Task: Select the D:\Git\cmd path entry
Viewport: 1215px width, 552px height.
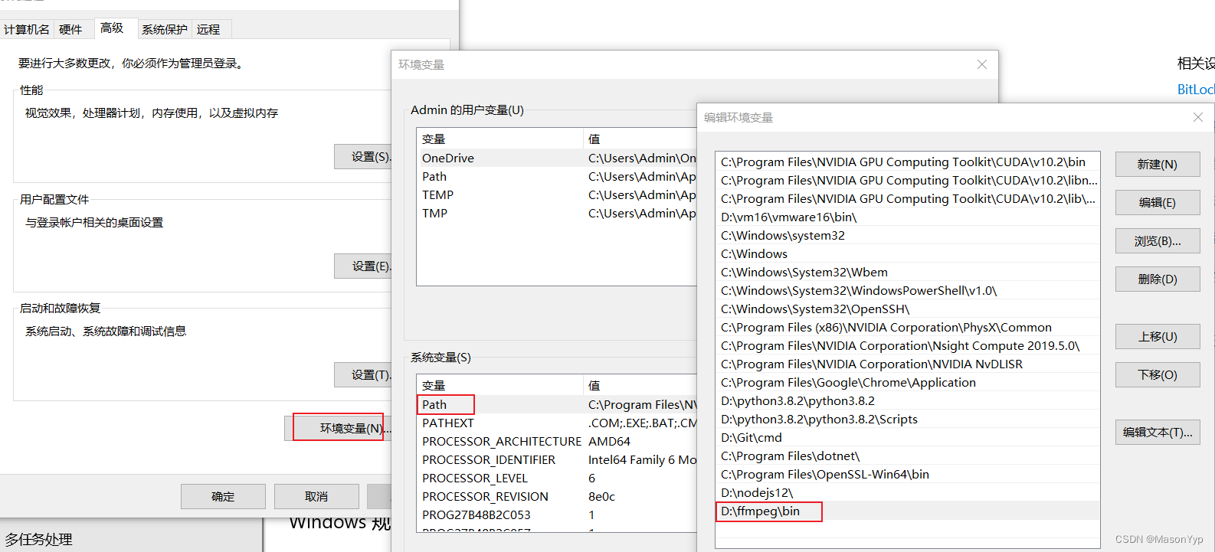Action: coord(908,437)
